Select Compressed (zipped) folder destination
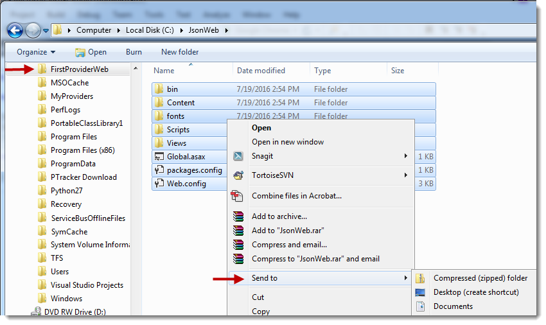Image resolution: width=546 pixels, height=325 pixels. tap(480, 278)
